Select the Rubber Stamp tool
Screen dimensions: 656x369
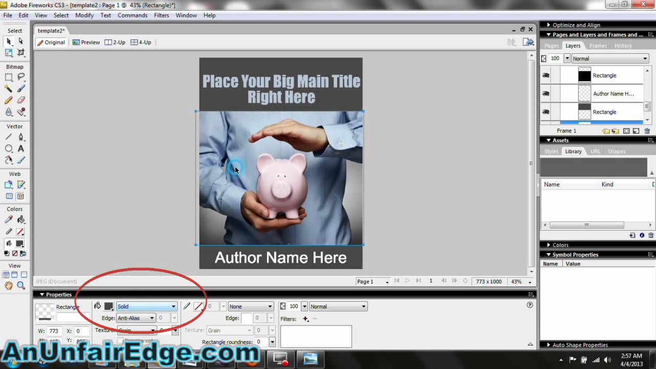tap(21, 112)
